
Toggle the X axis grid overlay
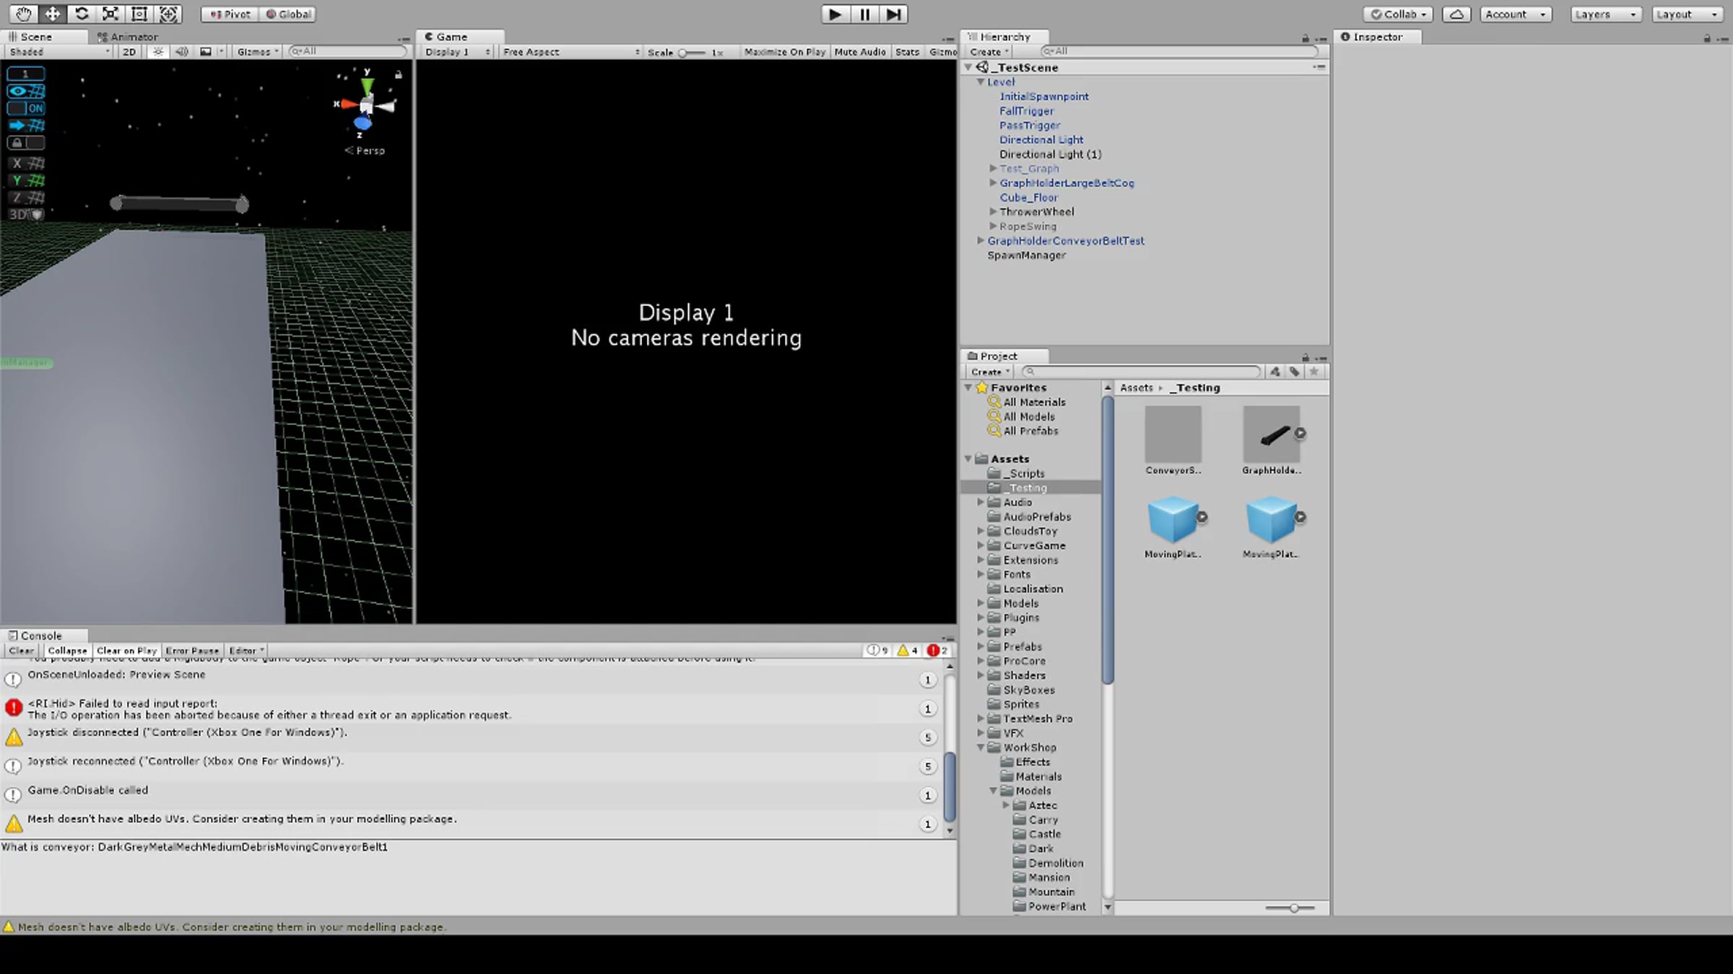click(26, 163)
